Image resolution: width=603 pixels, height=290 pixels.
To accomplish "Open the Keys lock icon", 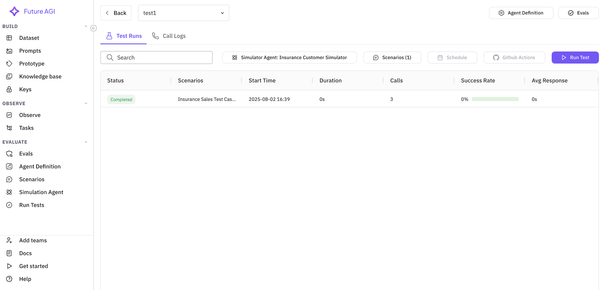I will point(9,89).
